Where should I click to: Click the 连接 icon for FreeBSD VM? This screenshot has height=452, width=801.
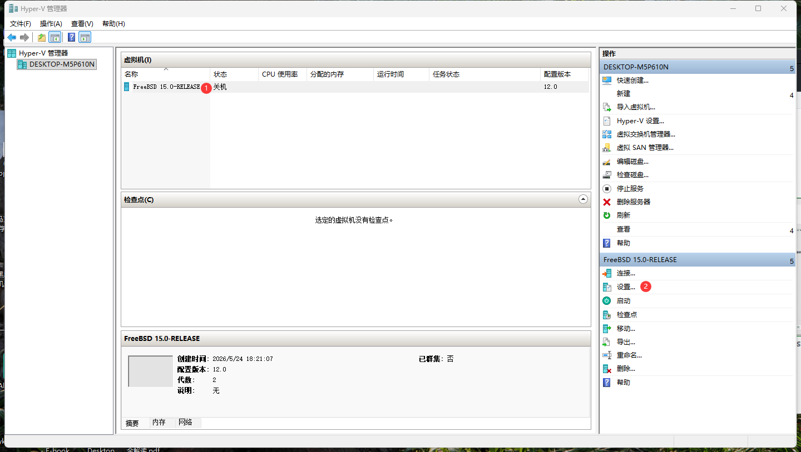607,273
